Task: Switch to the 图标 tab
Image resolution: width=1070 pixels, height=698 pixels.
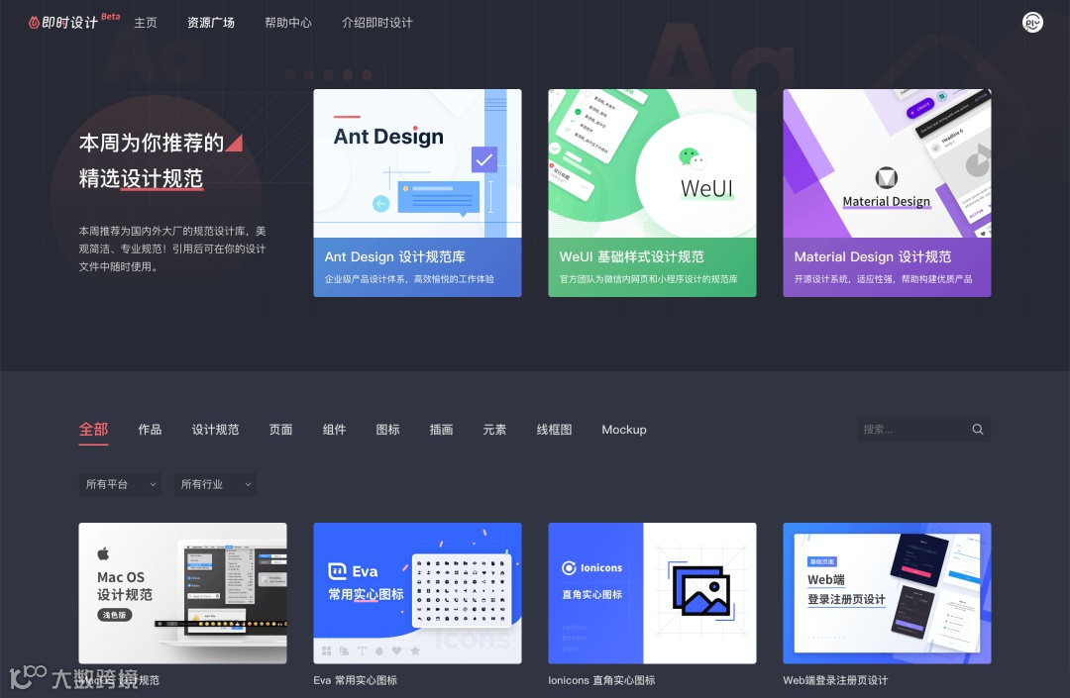Action: [x=387, y=430]
